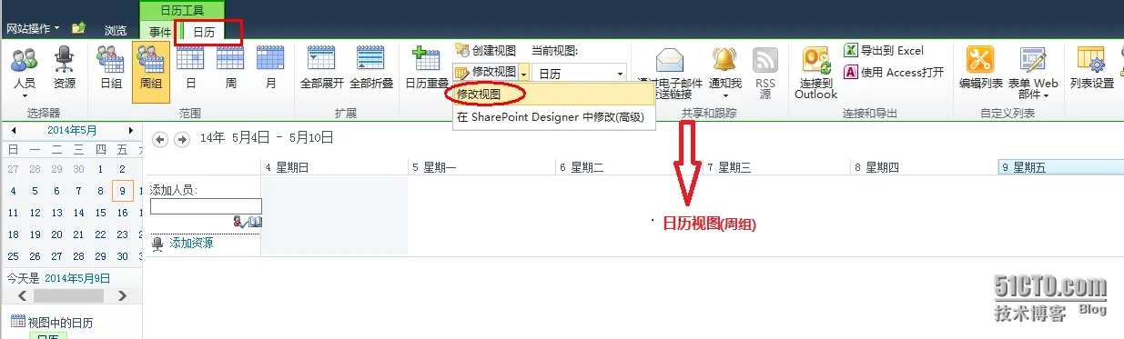1124x339 pixels.
Task: Click the check names icon
Action: (239, 222)
